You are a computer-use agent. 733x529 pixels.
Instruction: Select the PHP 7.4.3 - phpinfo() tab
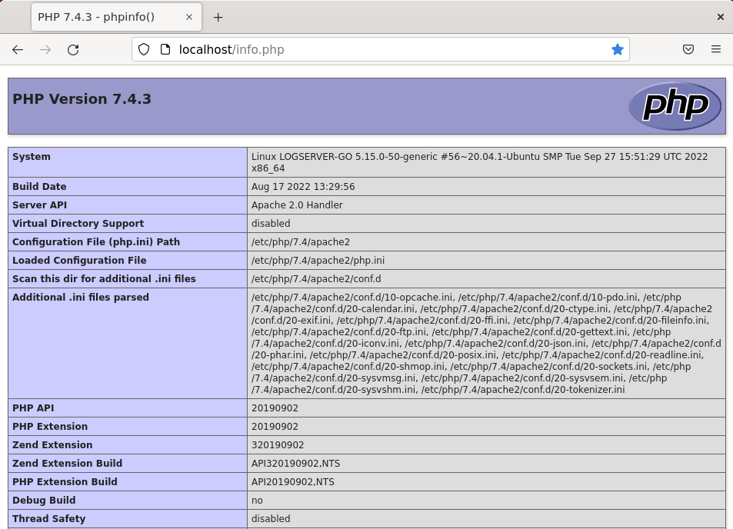click(x=104, y=17)
